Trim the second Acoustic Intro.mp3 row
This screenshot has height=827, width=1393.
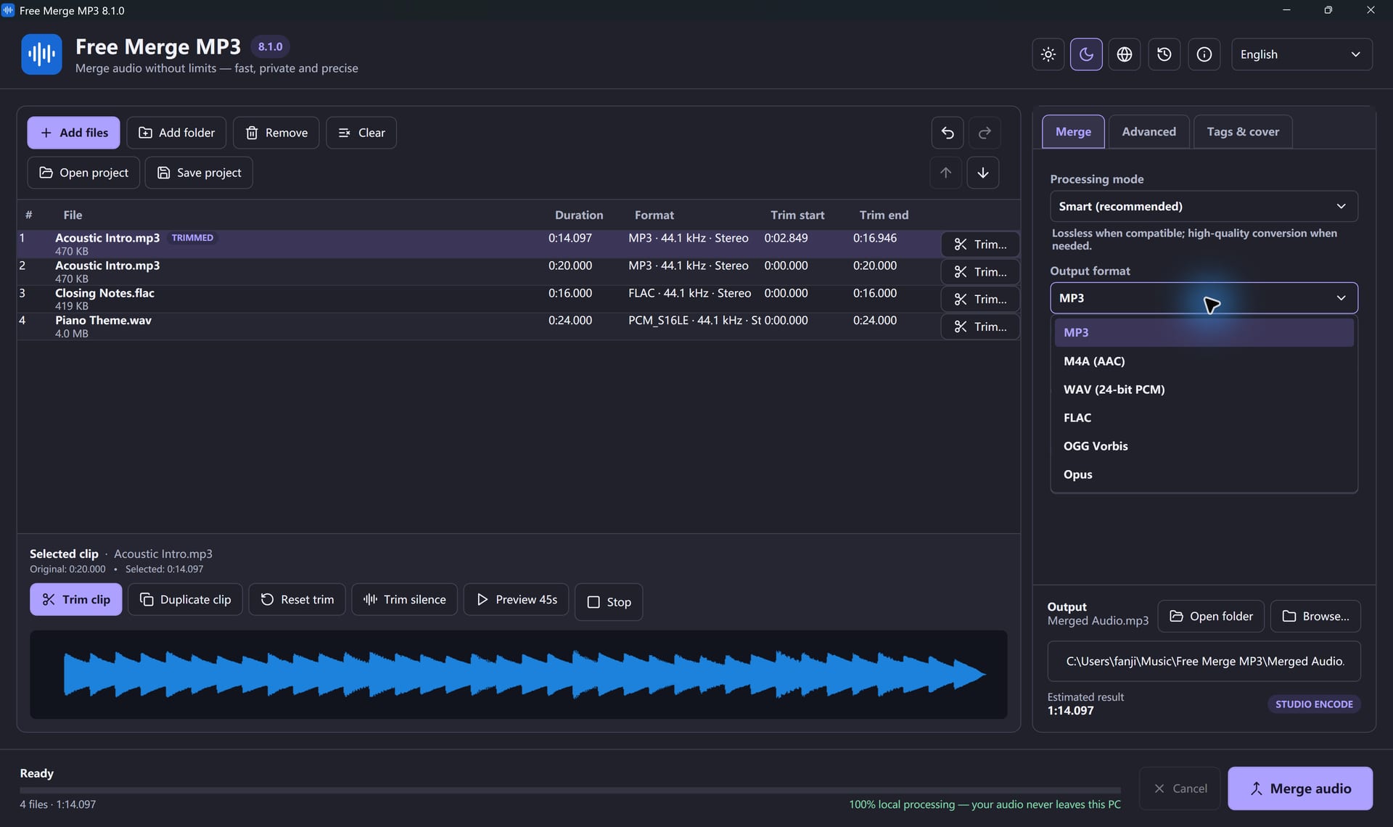pos(979,272)
